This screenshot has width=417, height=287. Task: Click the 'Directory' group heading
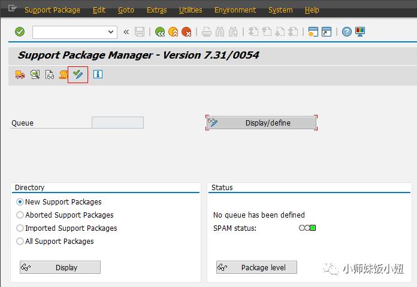[29, 187]
